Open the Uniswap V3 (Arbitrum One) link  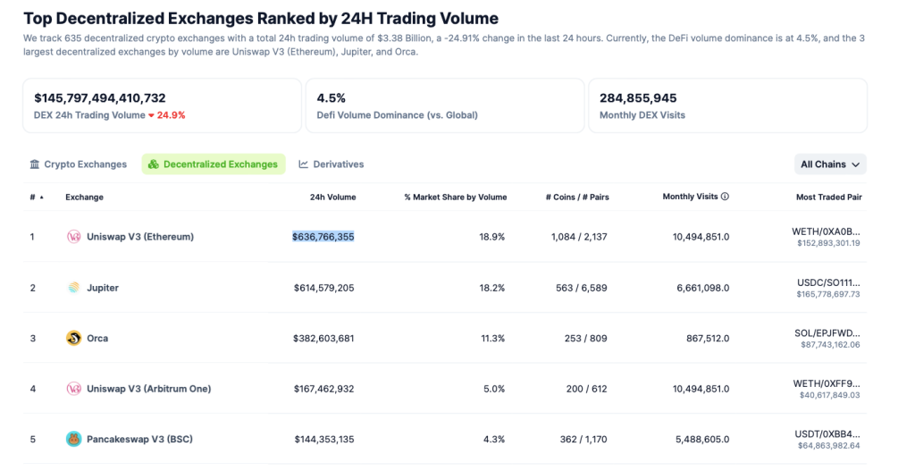click(149, 389)
